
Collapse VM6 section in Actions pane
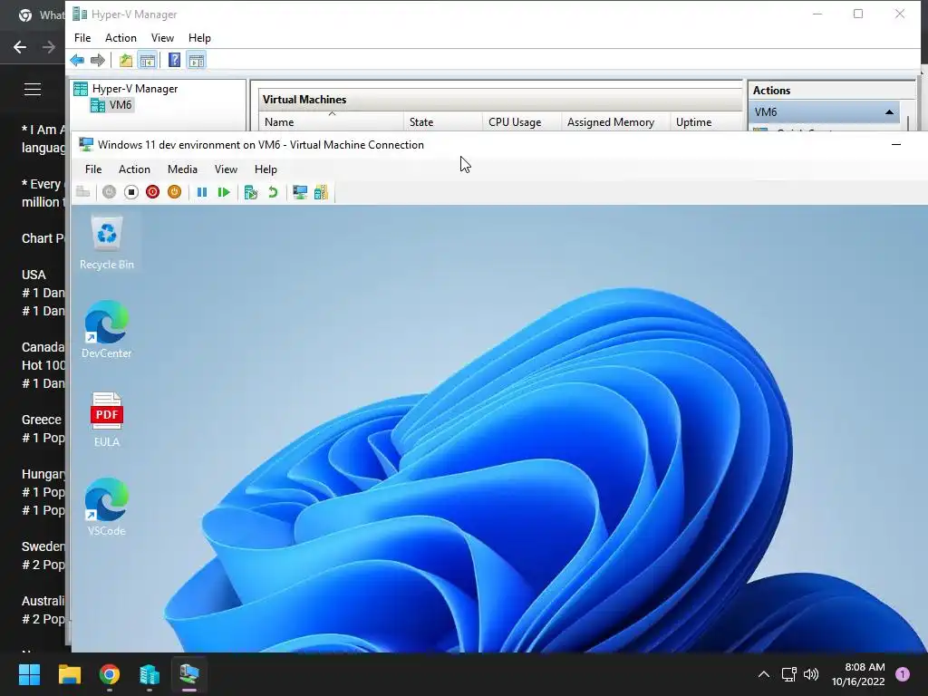tap(889, 111)
